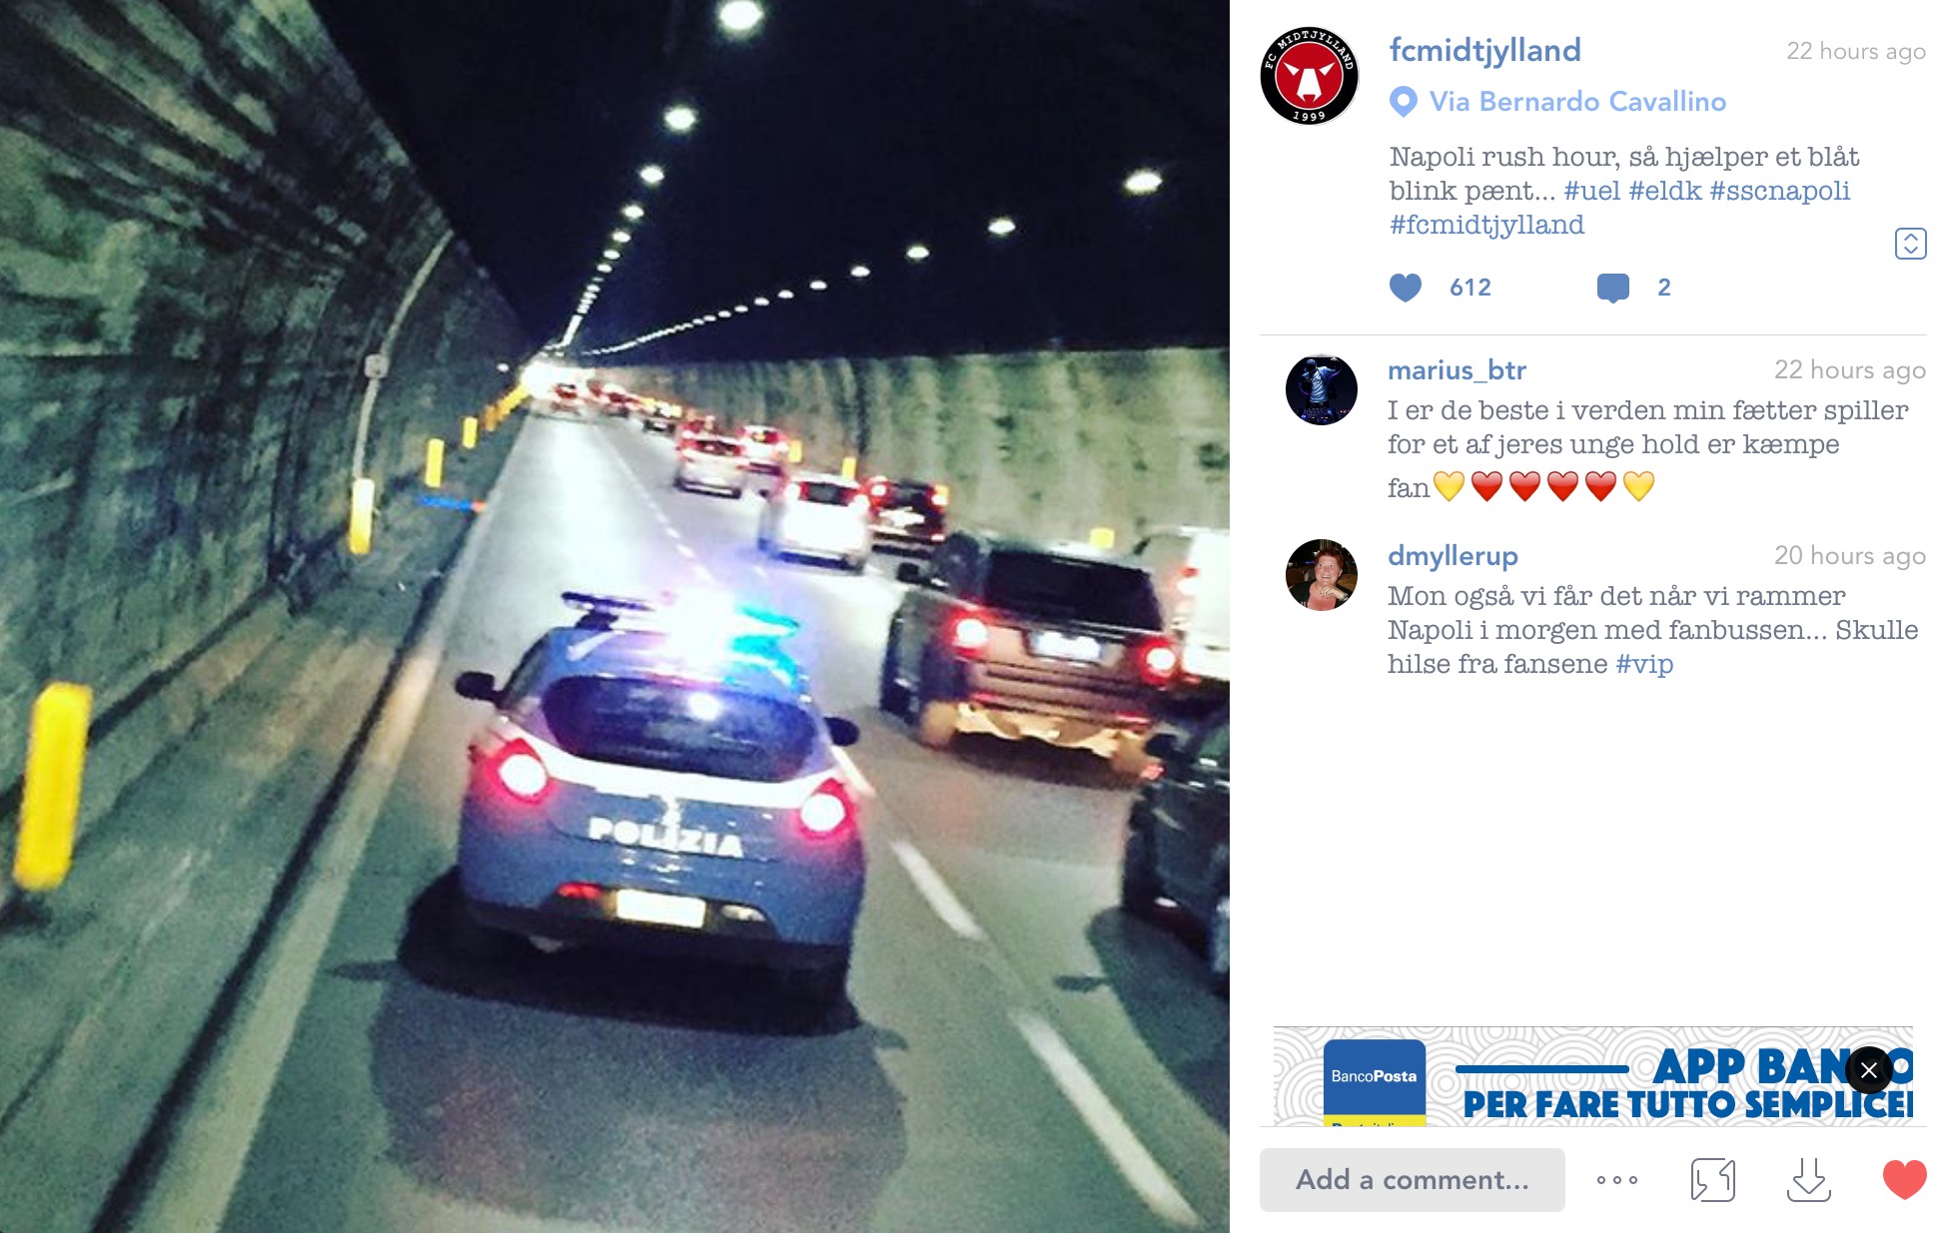Click the blue likes heart icon
This screenshot has width=1941, height=1233.
coord(1406,288)
